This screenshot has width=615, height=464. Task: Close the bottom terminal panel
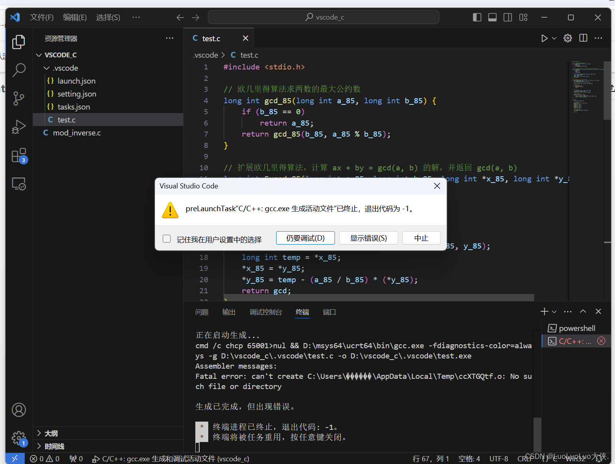tap(598, 311)
